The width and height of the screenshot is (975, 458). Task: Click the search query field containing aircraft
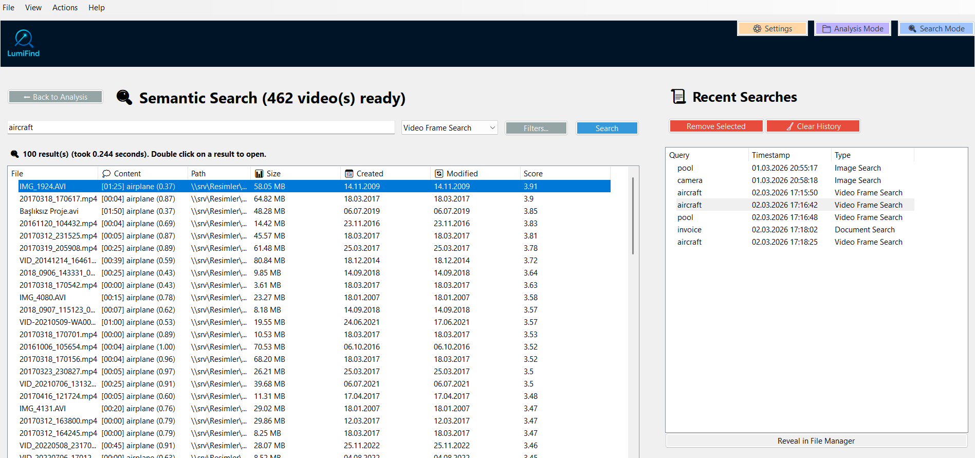point(201,127)
